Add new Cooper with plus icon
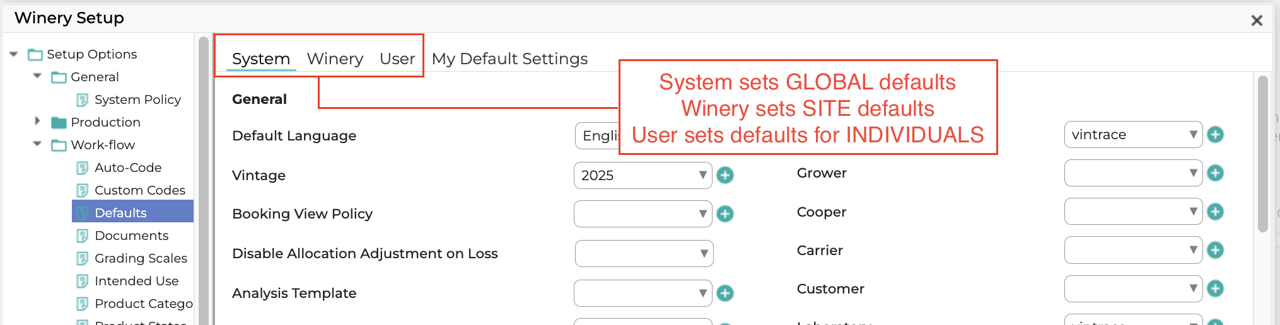This screenshot has width=1280, height=325. pyautogui.click(x=1215, y=212)
